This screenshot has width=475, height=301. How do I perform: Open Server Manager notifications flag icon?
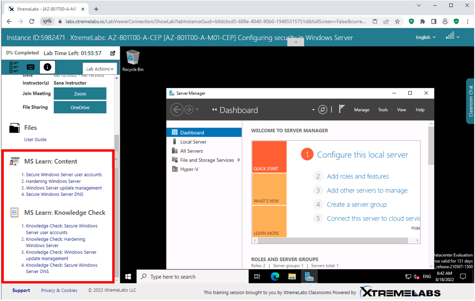[x=341, y=109]
